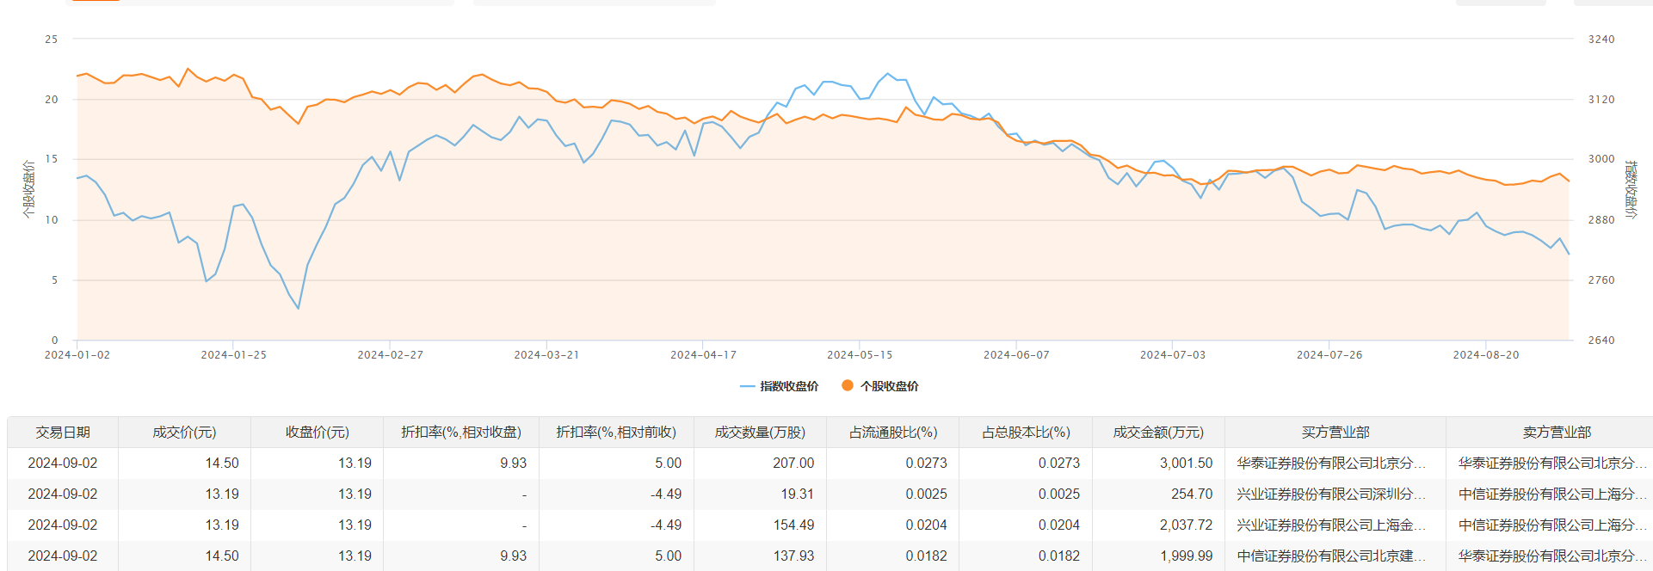
Task: Sort by 成交价(元) column header
Action: 184,433
